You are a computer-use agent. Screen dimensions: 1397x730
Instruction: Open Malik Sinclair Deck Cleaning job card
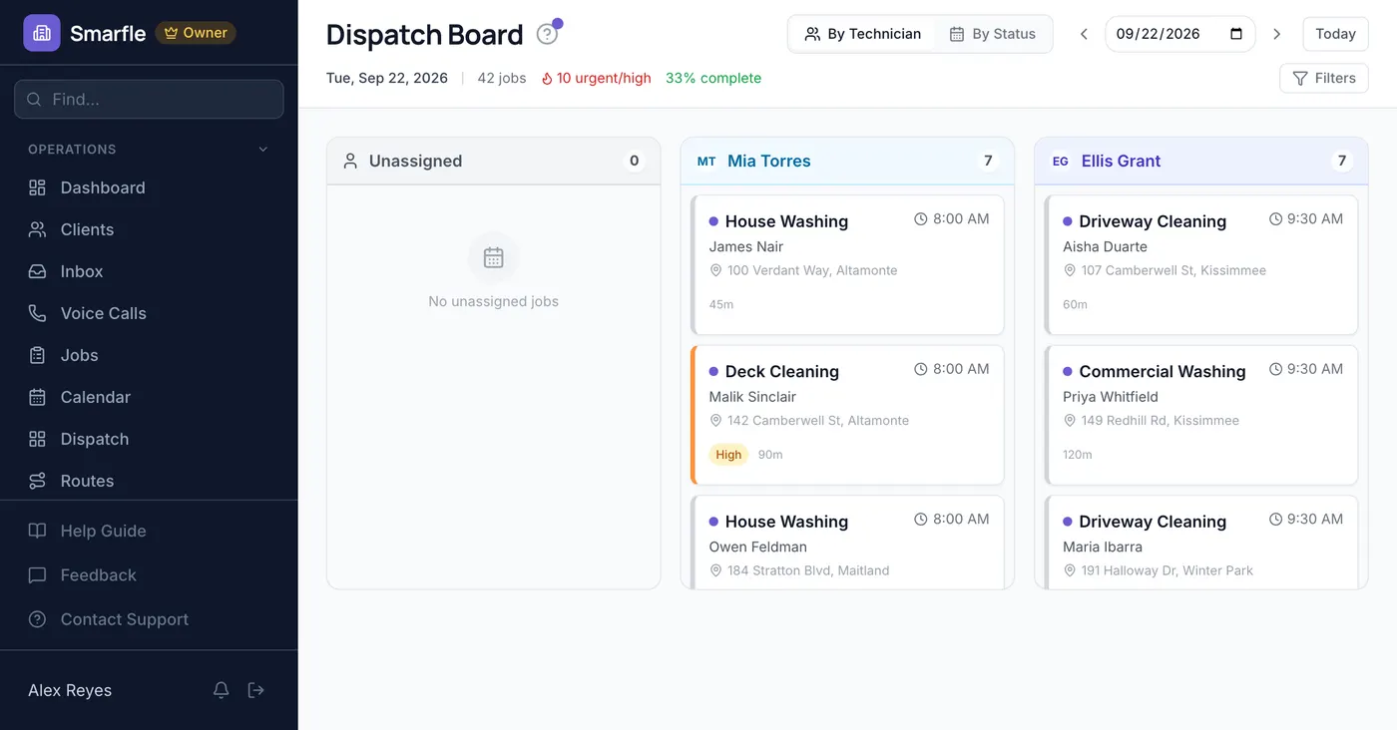click(x=847, y=415)
